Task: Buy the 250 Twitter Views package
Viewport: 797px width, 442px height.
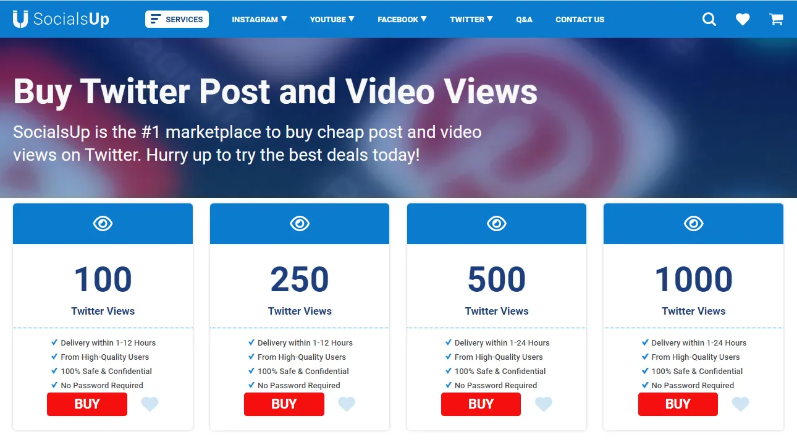Action: point(284,404)
